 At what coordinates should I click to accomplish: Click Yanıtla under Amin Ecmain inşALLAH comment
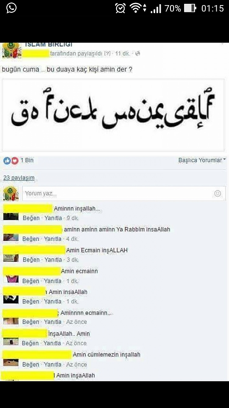[x=53, y=260]
